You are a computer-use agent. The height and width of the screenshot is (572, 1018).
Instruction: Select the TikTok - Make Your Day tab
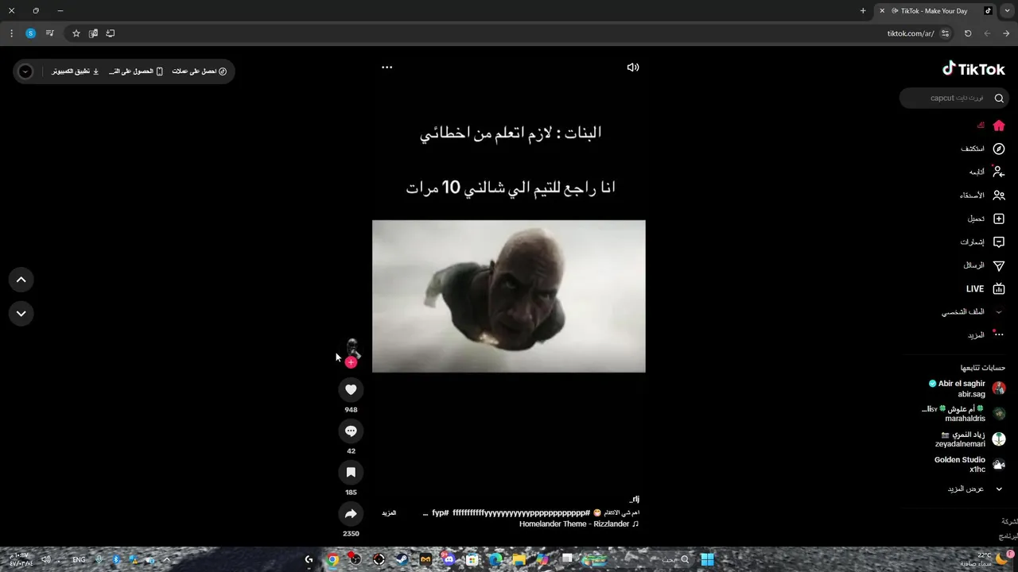pyautogui.click(x=935, y=11)
